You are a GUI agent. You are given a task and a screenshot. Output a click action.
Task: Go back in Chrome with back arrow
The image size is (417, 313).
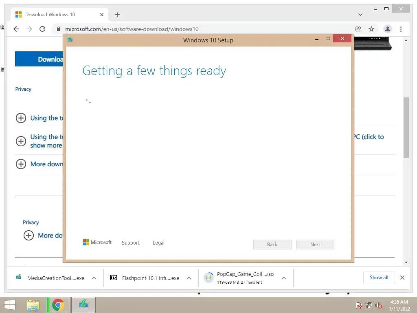pyautogui.click(x=16, y=29)
